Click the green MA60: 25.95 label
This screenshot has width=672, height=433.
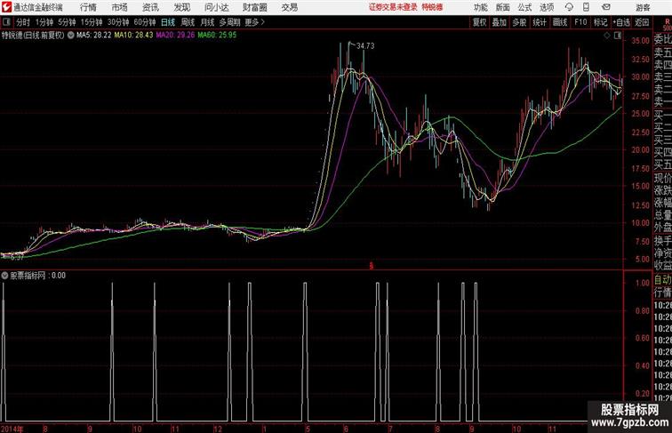point(217,36)
